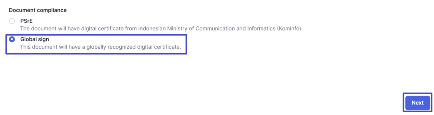The height and width of the screenshot is (115, 434).
Task: Click the Document compliance heading
Action: tap(38, 10)
